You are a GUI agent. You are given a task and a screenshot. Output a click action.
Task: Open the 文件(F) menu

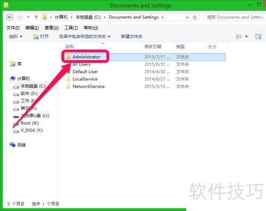tap(13, 28)
